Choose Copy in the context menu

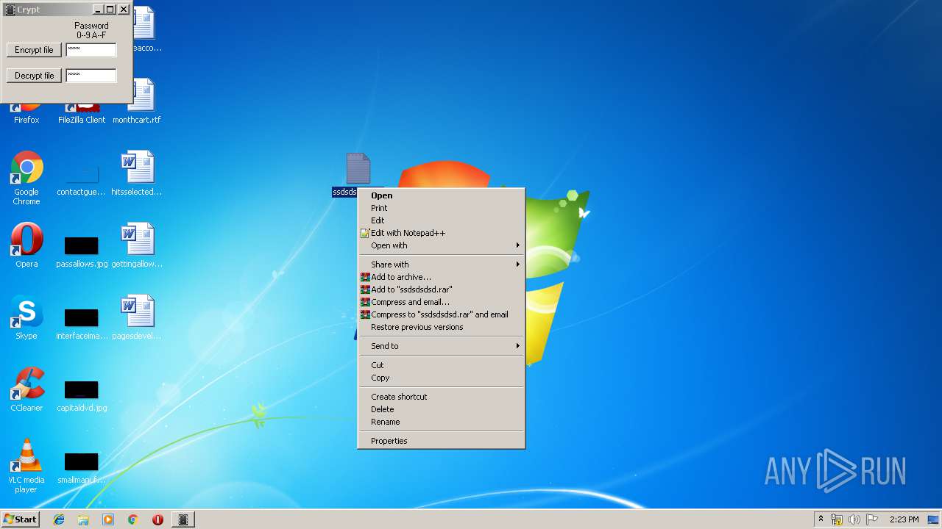point(442,378)
